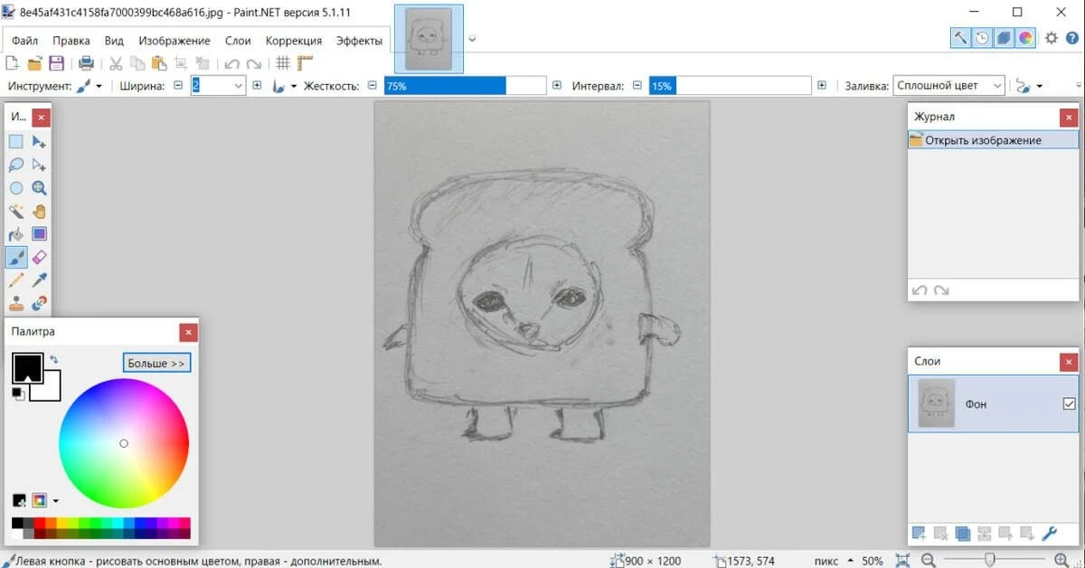Viewport: 1085px width, 568px height.
Task: Select the Clone Stamp tool
Action: 16,304
